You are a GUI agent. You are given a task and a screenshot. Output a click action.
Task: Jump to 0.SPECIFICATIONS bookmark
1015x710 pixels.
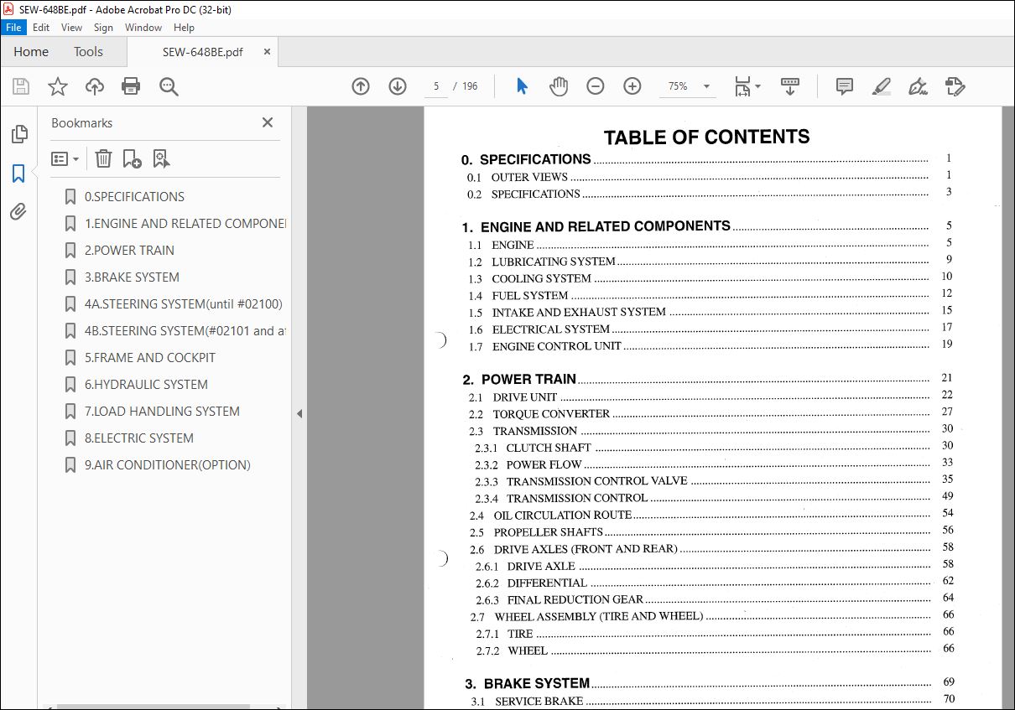tap(134, 197)
